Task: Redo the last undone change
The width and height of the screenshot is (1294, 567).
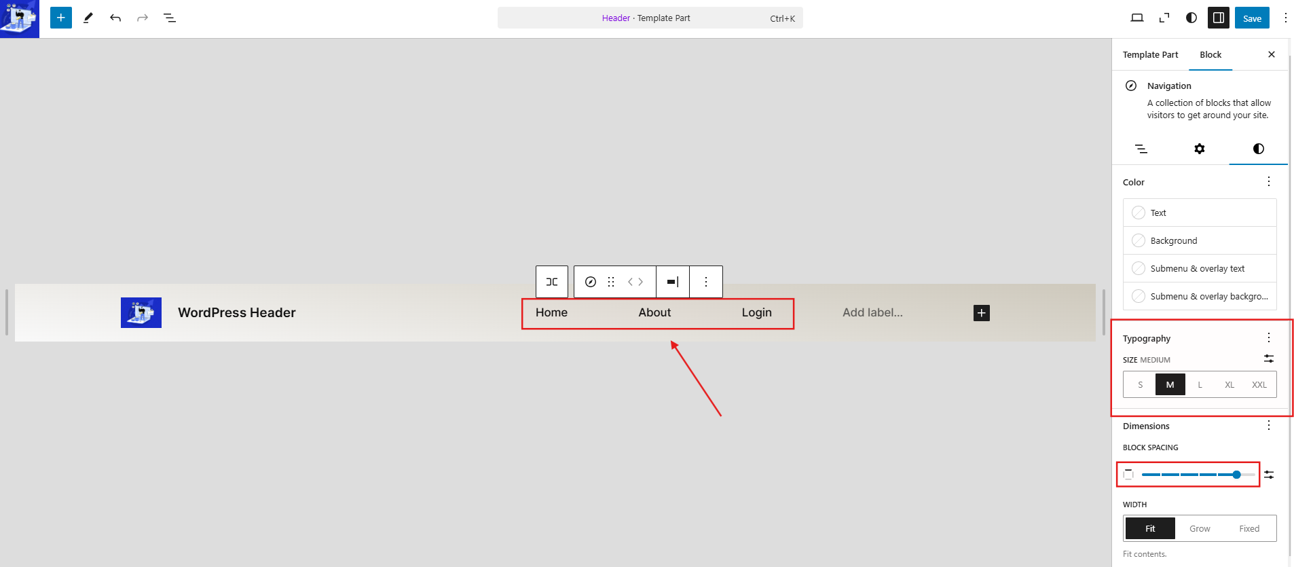Action: pos(143,18)
